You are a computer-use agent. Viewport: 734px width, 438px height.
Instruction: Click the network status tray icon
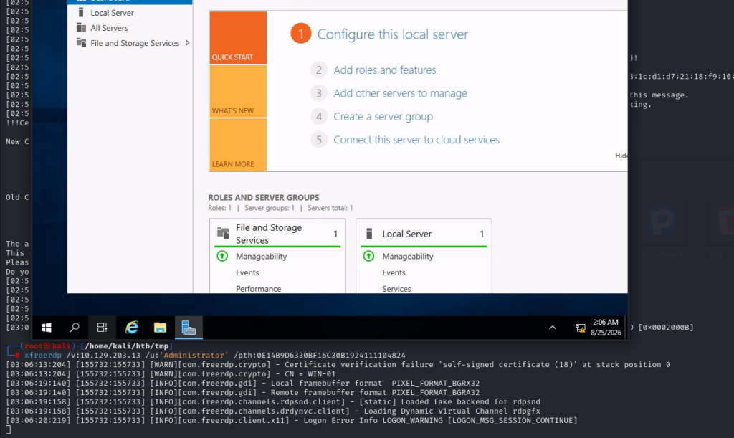click(x=581, y=328)
